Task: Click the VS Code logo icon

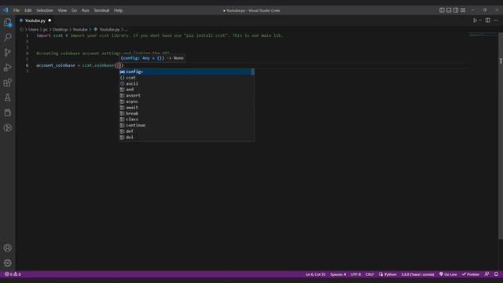Action: [x=6, y=10]
